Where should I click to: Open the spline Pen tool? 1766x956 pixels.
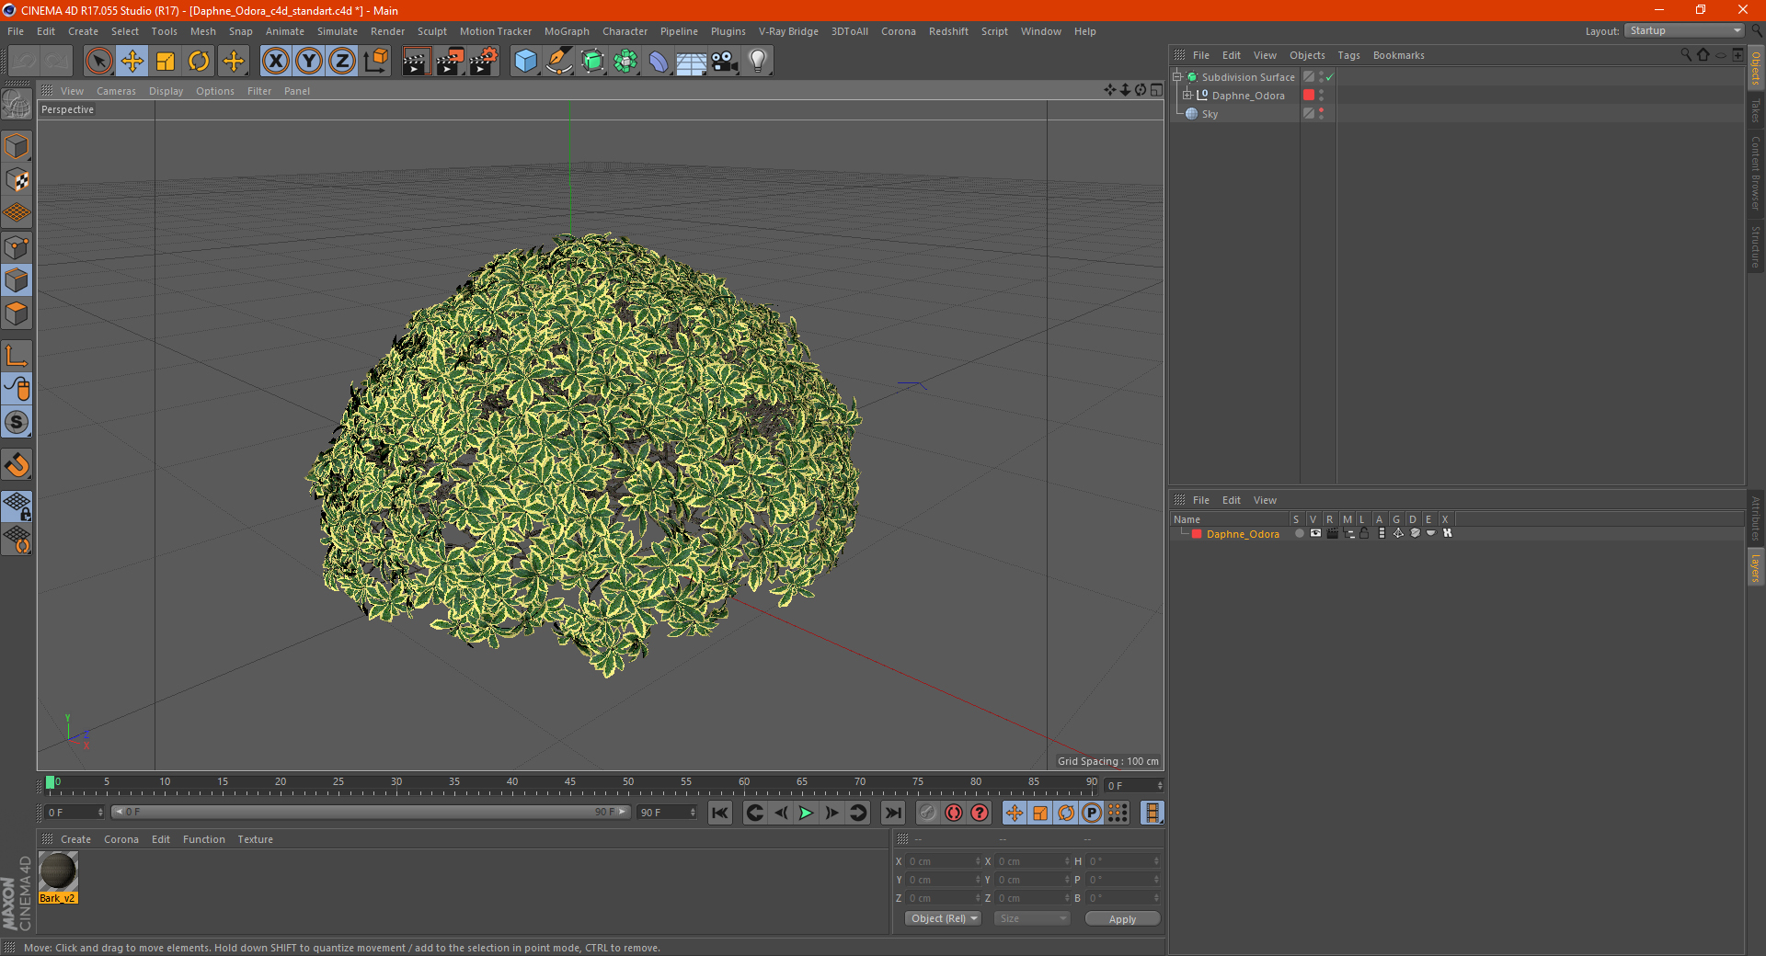(559, 62)
